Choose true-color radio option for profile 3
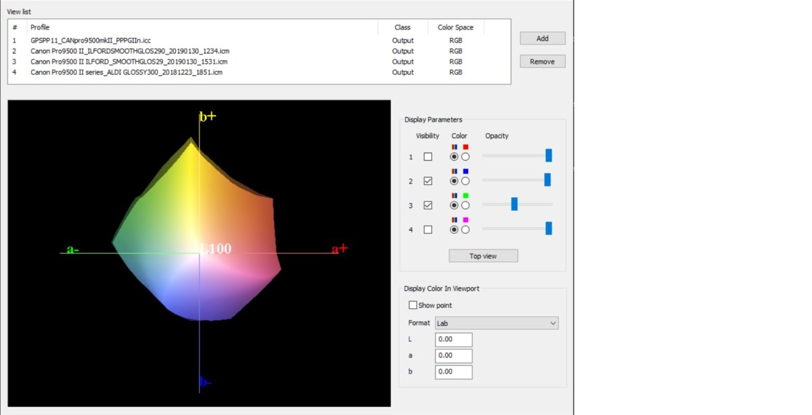 coord(454,205)
